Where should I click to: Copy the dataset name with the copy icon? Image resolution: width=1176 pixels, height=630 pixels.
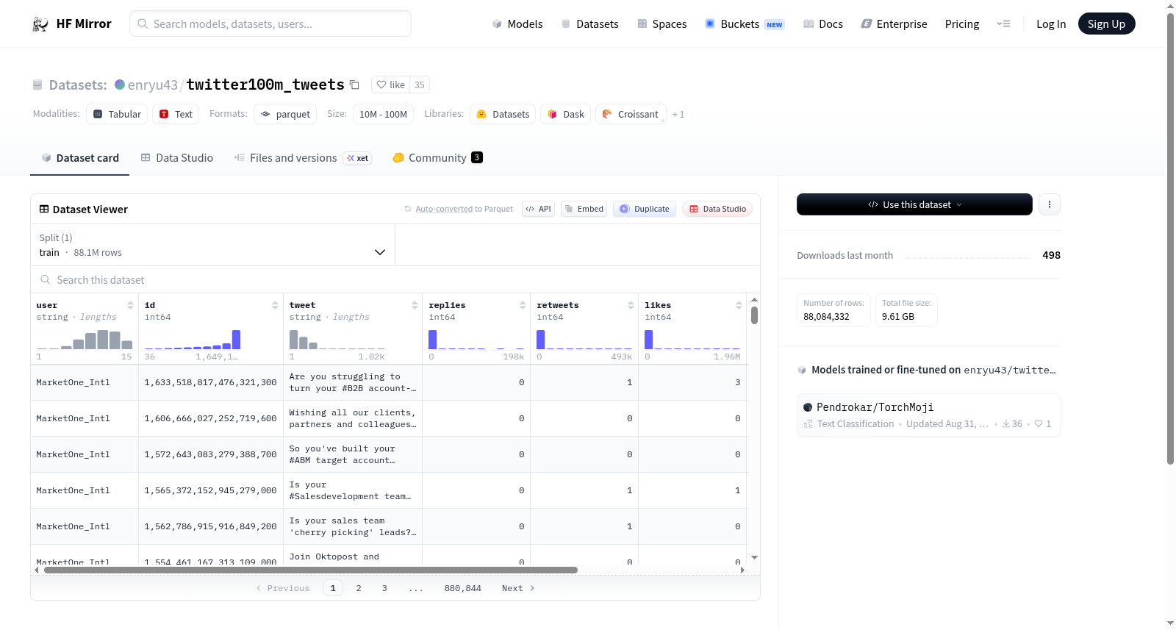tap(354, 85)
